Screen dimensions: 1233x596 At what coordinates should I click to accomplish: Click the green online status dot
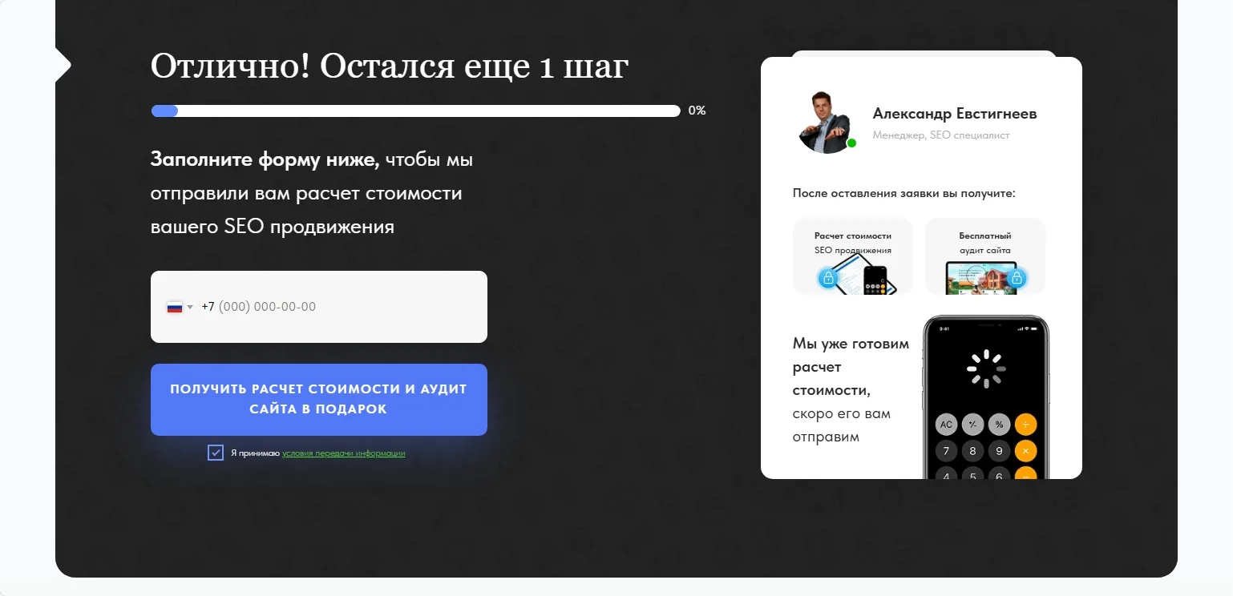pos(851,143)
